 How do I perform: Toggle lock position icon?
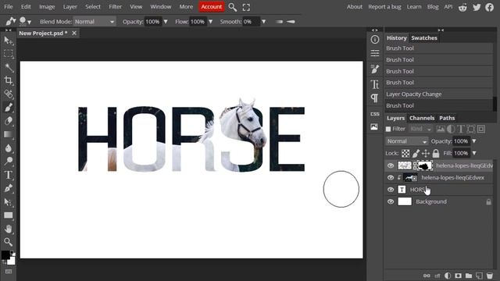pos(426,153)
